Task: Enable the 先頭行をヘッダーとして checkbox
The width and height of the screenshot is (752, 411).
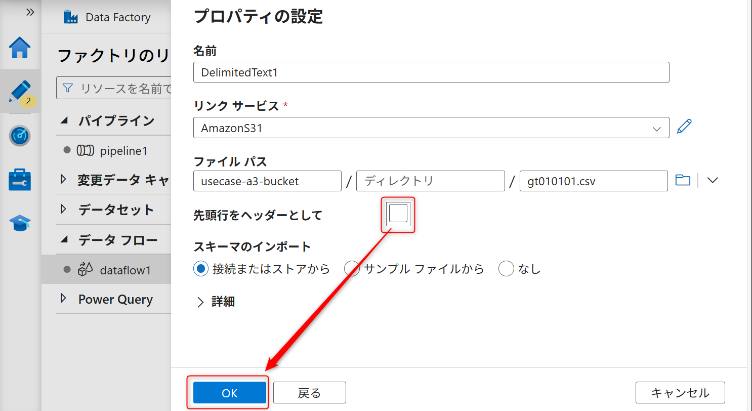Action: [x=398, y=214]
